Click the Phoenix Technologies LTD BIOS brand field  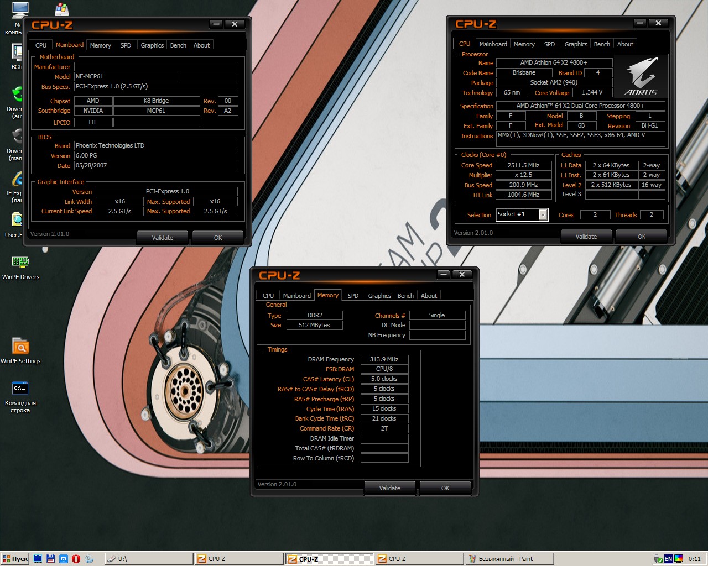[x=156, y=145]
